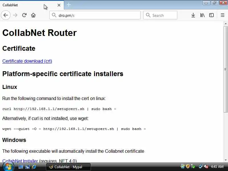Restore down the browser window
The height and width of the screenshot is (171, 228).
tap(215, 3)
